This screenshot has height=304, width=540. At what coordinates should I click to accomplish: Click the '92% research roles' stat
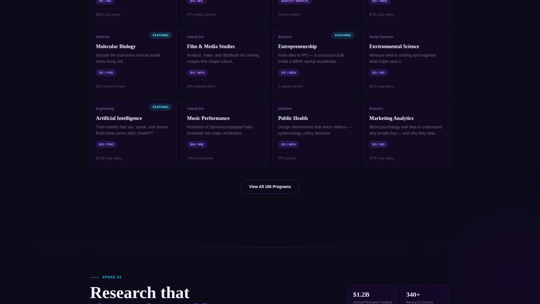tap(110, 86)
